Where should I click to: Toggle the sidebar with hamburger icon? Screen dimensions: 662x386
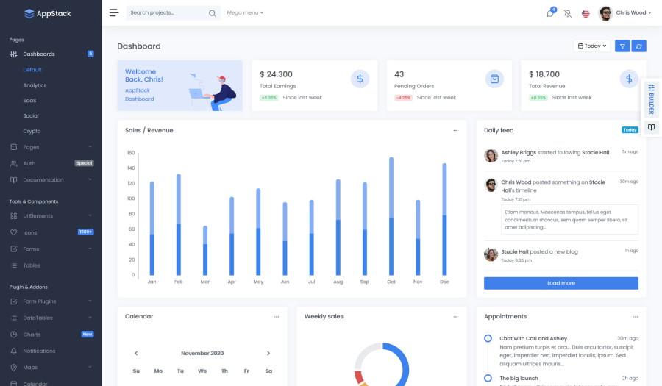(113, 12)
